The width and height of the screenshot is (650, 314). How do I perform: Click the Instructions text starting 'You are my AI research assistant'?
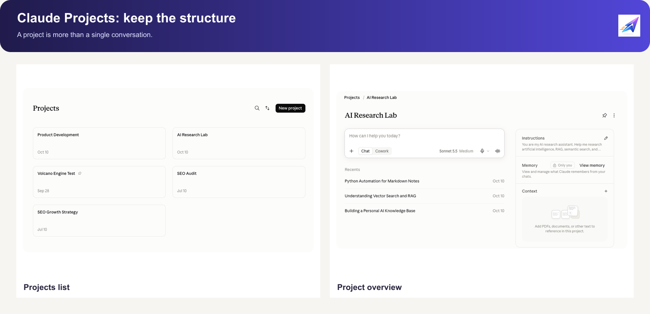point(562,147)
